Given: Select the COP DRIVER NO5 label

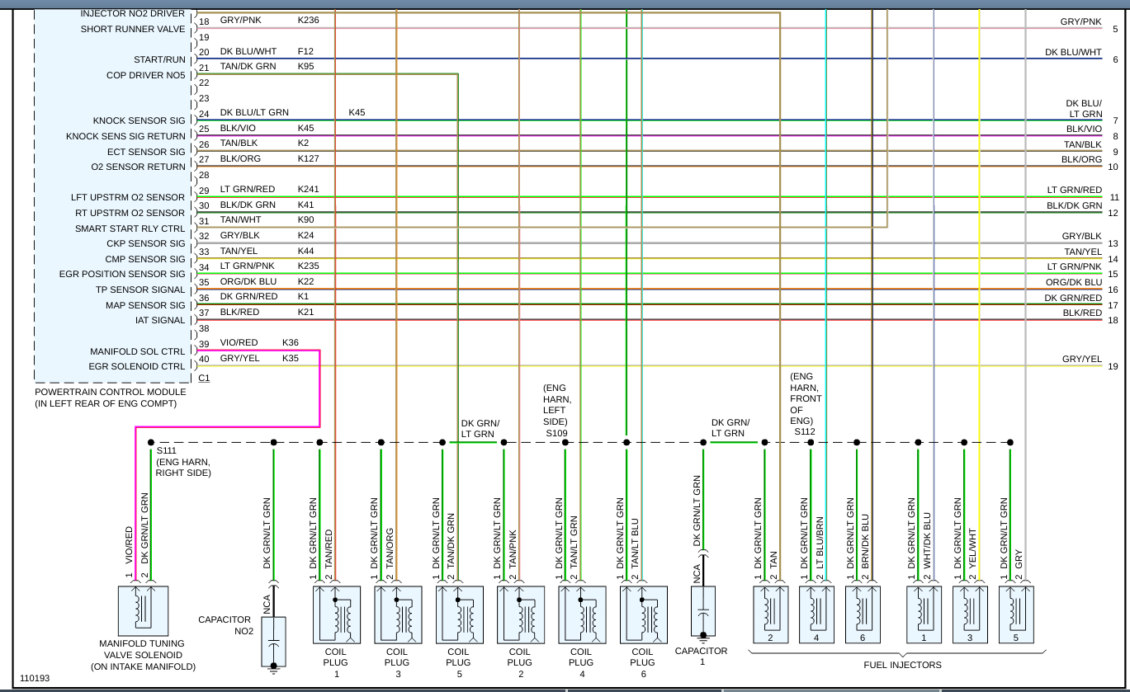Looking at the screenshot, I should (x=146, y=76).
